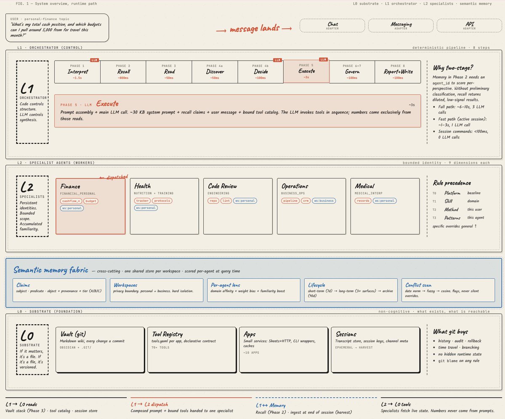Click the pipeline tag in Operations
The image size is (505, 419).
(x=291, y=201)
